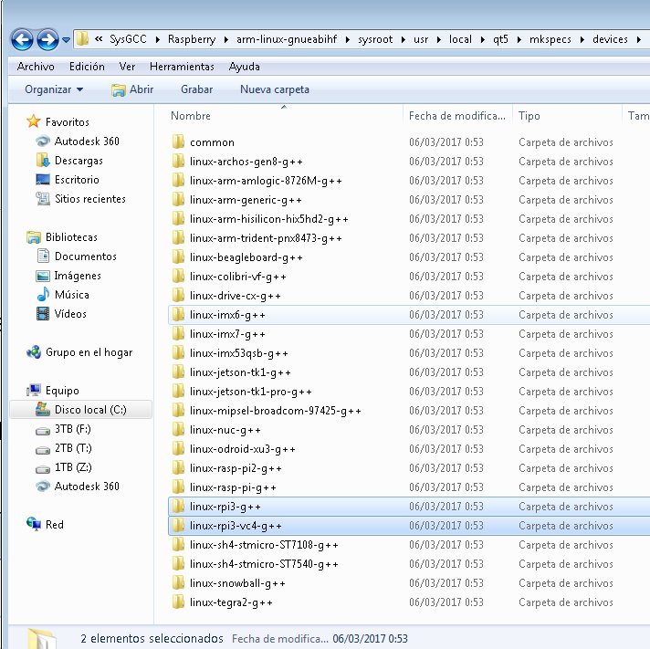Open subfolder arrow after local breadcrumb
Screen dimensions: 650x649
click(483, 39)
